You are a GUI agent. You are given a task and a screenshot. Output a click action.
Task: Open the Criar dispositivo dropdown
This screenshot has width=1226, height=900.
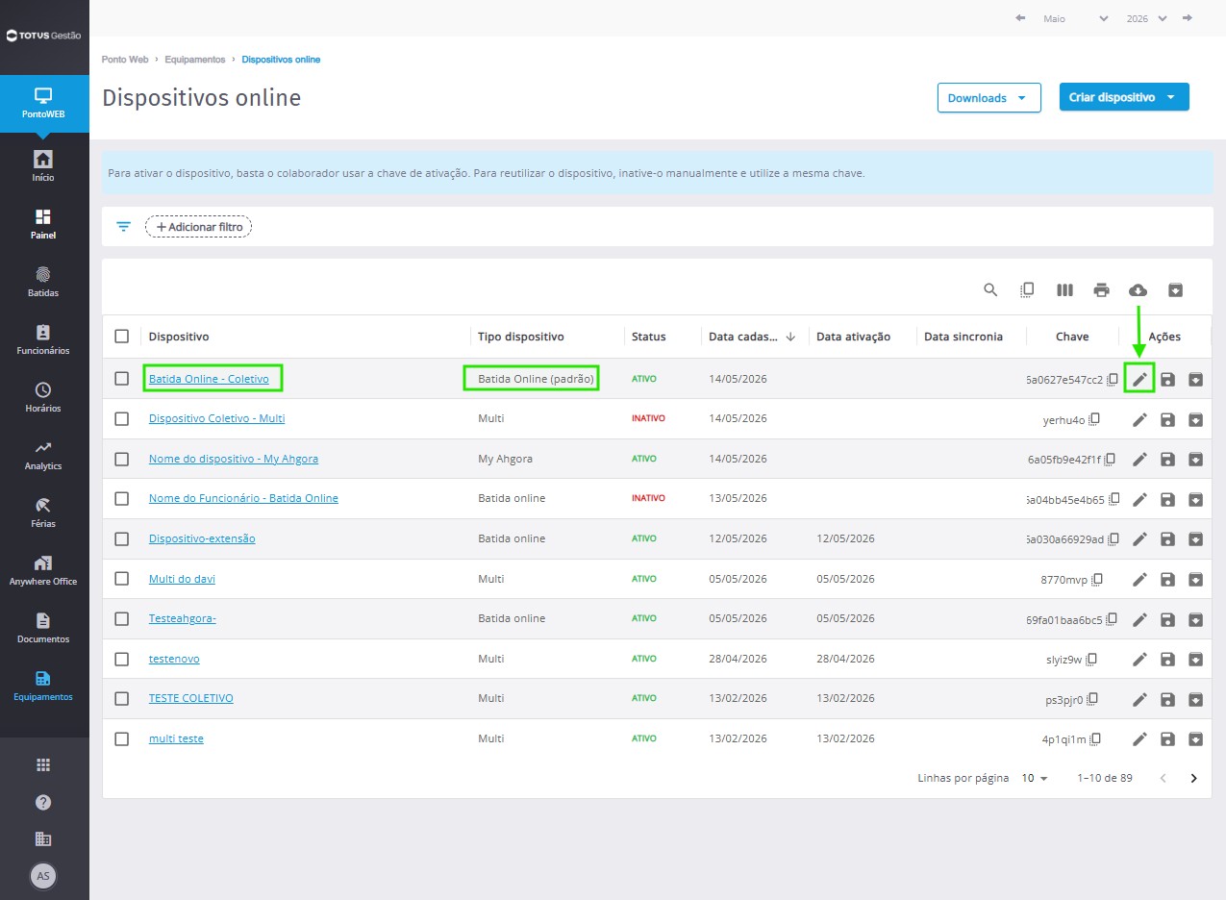point(1123,97)
